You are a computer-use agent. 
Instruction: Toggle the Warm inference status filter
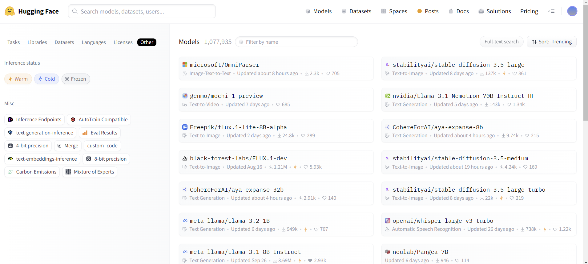[x=18, y=79]
